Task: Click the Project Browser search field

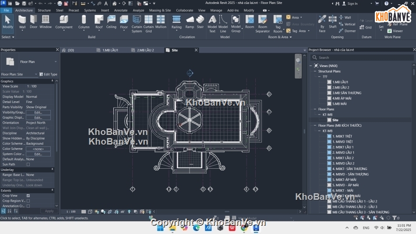Action: pos(363,58)
